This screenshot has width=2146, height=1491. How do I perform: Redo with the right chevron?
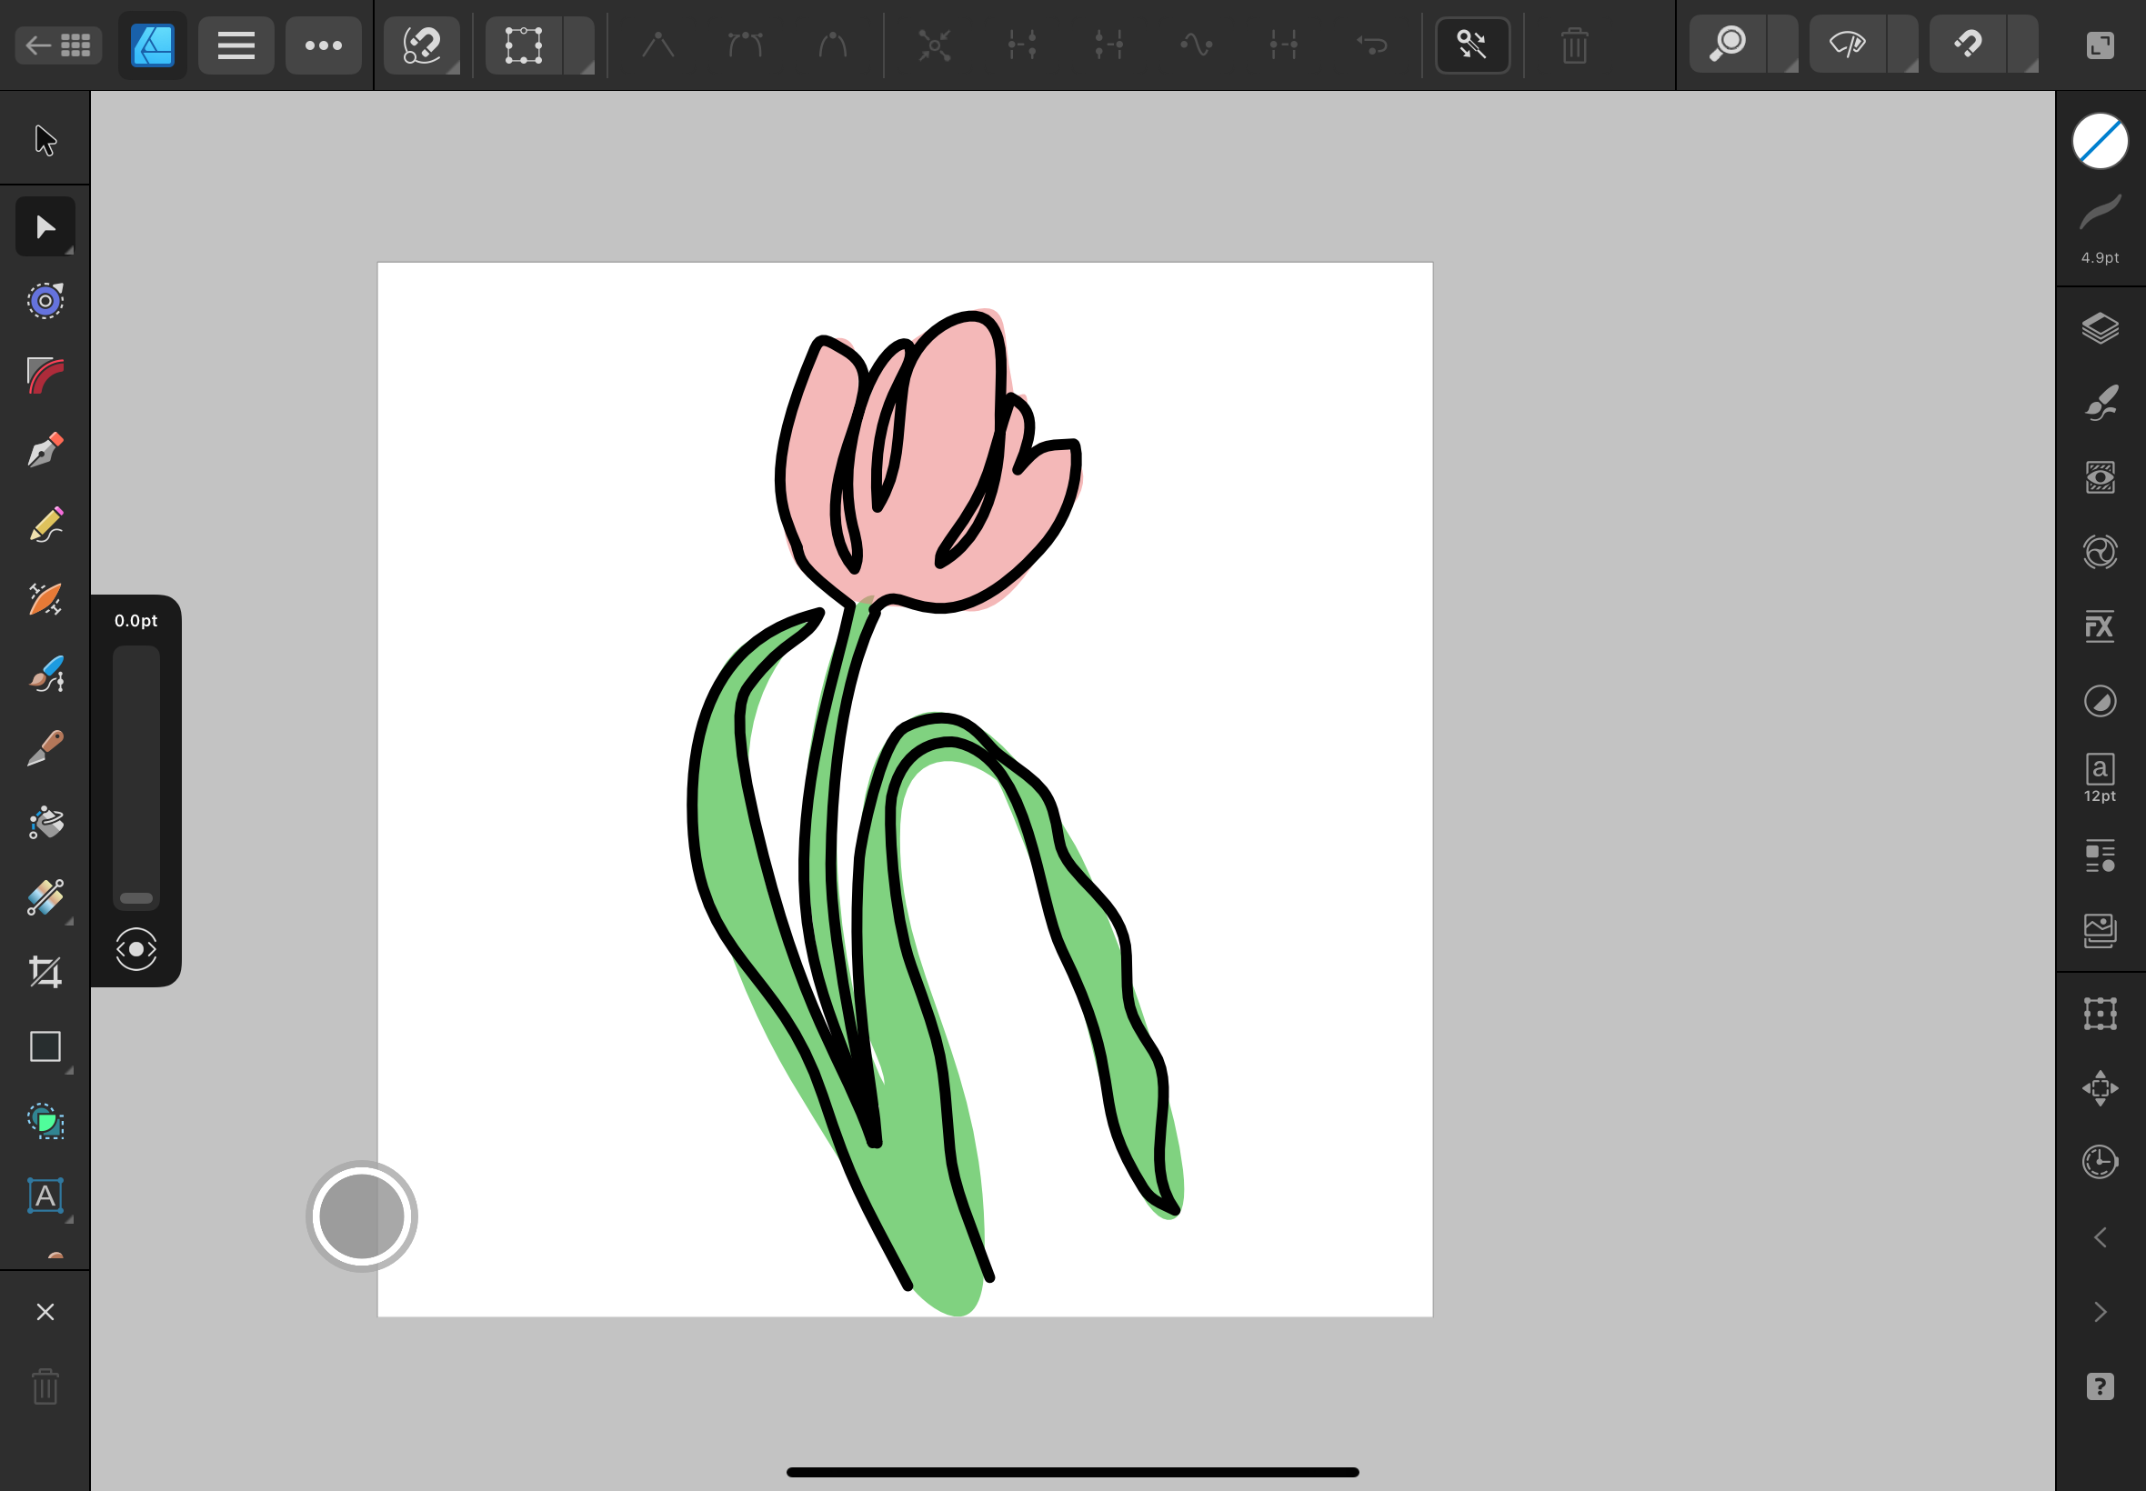2101,1312
